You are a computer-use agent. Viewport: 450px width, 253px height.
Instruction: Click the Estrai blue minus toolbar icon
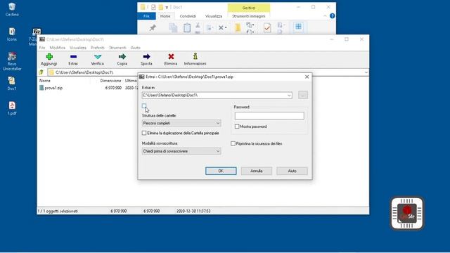pos(73,57)
